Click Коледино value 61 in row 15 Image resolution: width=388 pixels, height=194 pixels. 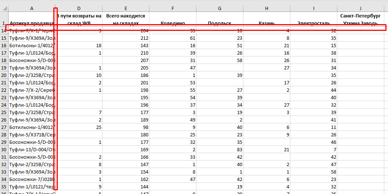[173, 38]
